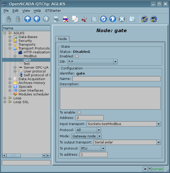This screenshot has height=173, width=170.
Task: Click the Name input field
Action: [116, 79]
